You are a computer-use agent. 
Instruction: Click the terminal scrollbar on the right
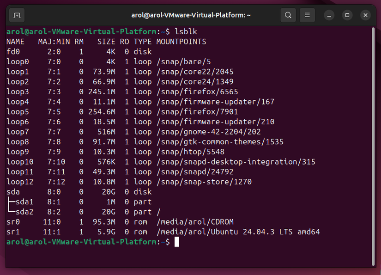coord(373,139)
